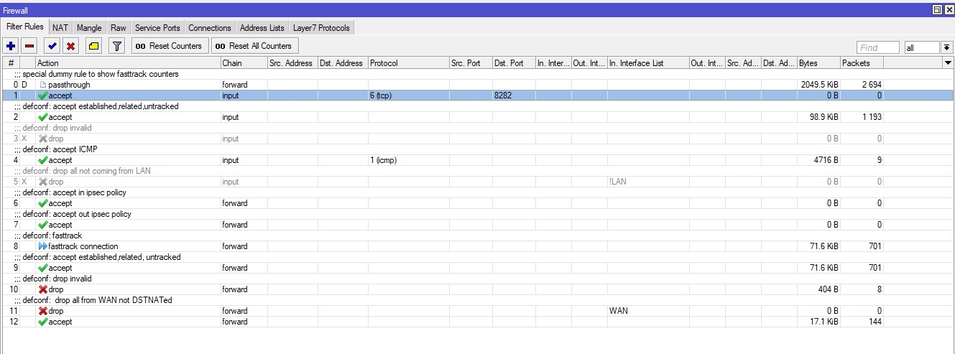955x354 pixels.
Task: Select '6 (tcp)' protocol cell
Action: click(x=408, y=96)
